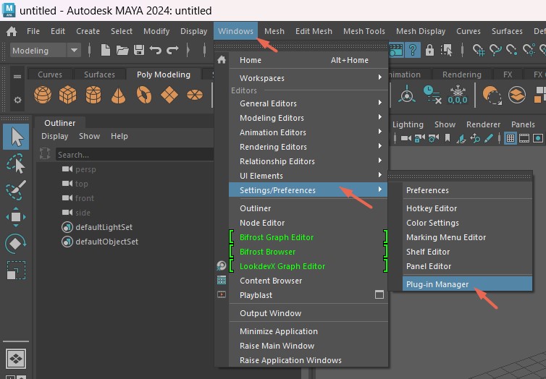Click the Maya home icon in menu bar
The width and height of the screenshot is (546, 379).
tap(12, 31)
